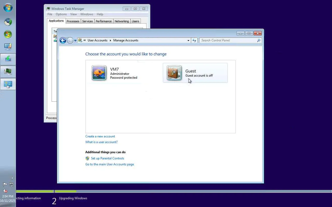Image resolution: width=332 pixels, height=207 pixels.
Task: Open Windows menu in Task Manager
Action: tap(87, 14)
